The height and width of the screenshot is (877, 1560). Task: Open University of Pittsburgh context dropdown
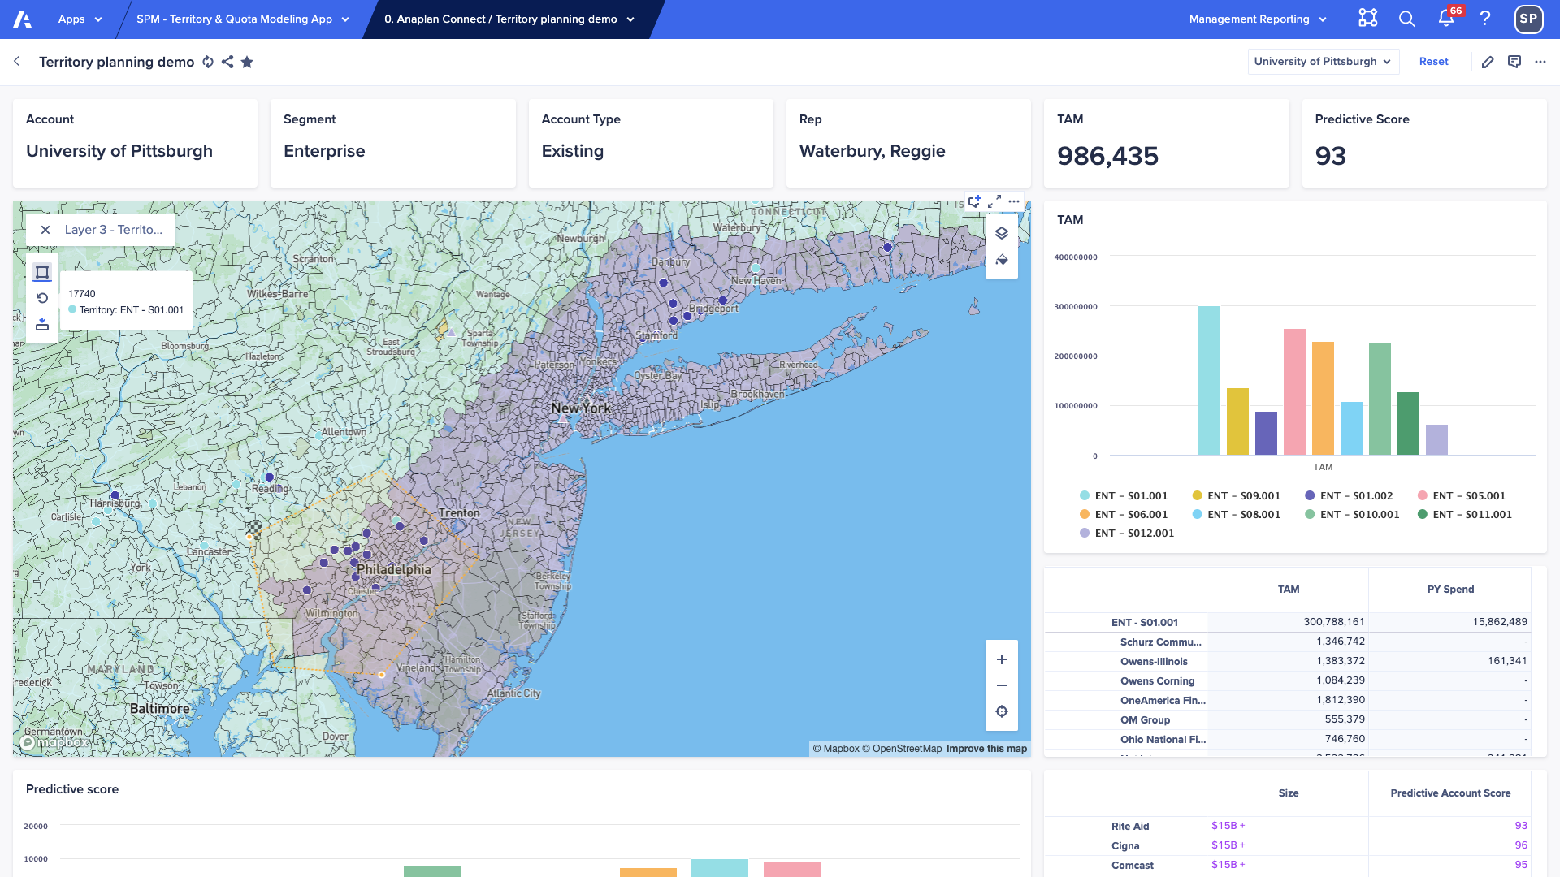pos(1322,62)
